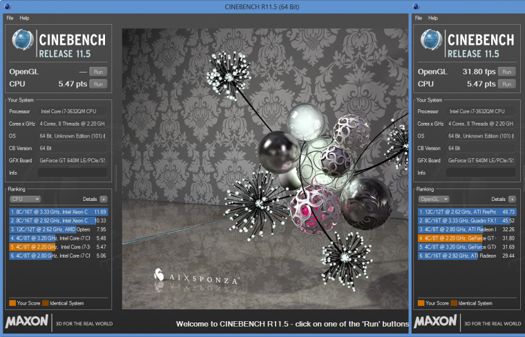
Task: Click the Info field in left window
Action: pos(73,173)
